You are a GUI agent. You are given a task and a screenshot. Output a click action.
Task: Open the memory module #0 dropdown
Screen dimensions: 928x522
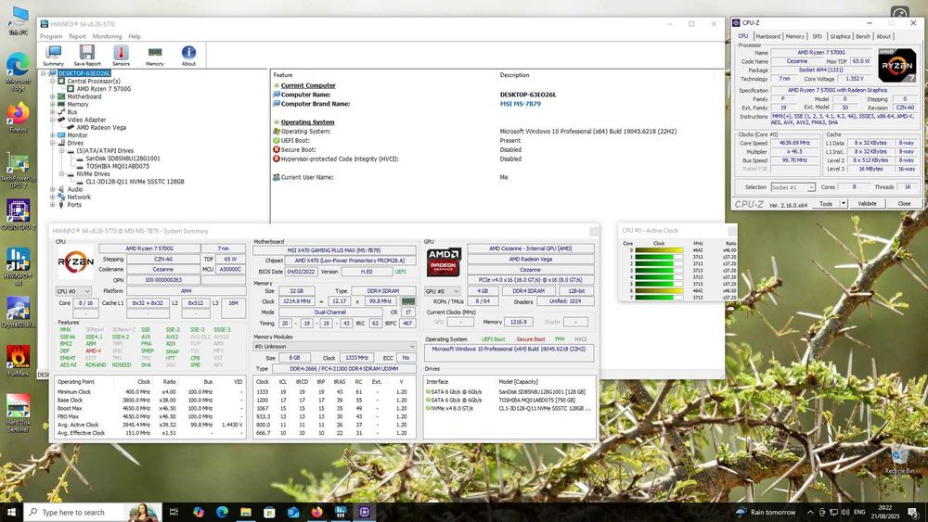[334, 346]
